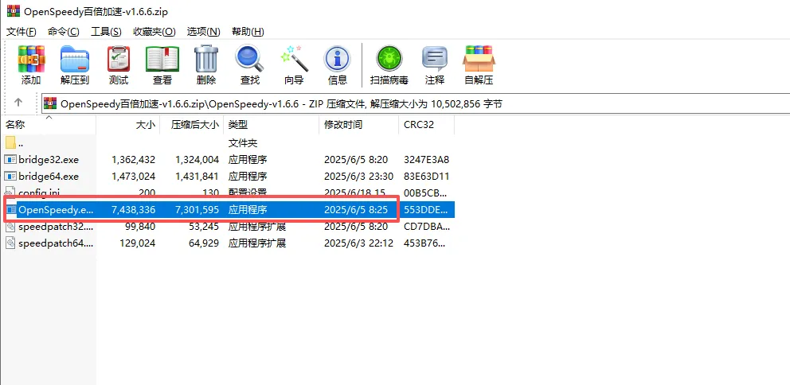Image resolution: width=790 pixels, height=385 pixels.
Task: Open the 工具(S) menu
Action: [x=106, y=32]
